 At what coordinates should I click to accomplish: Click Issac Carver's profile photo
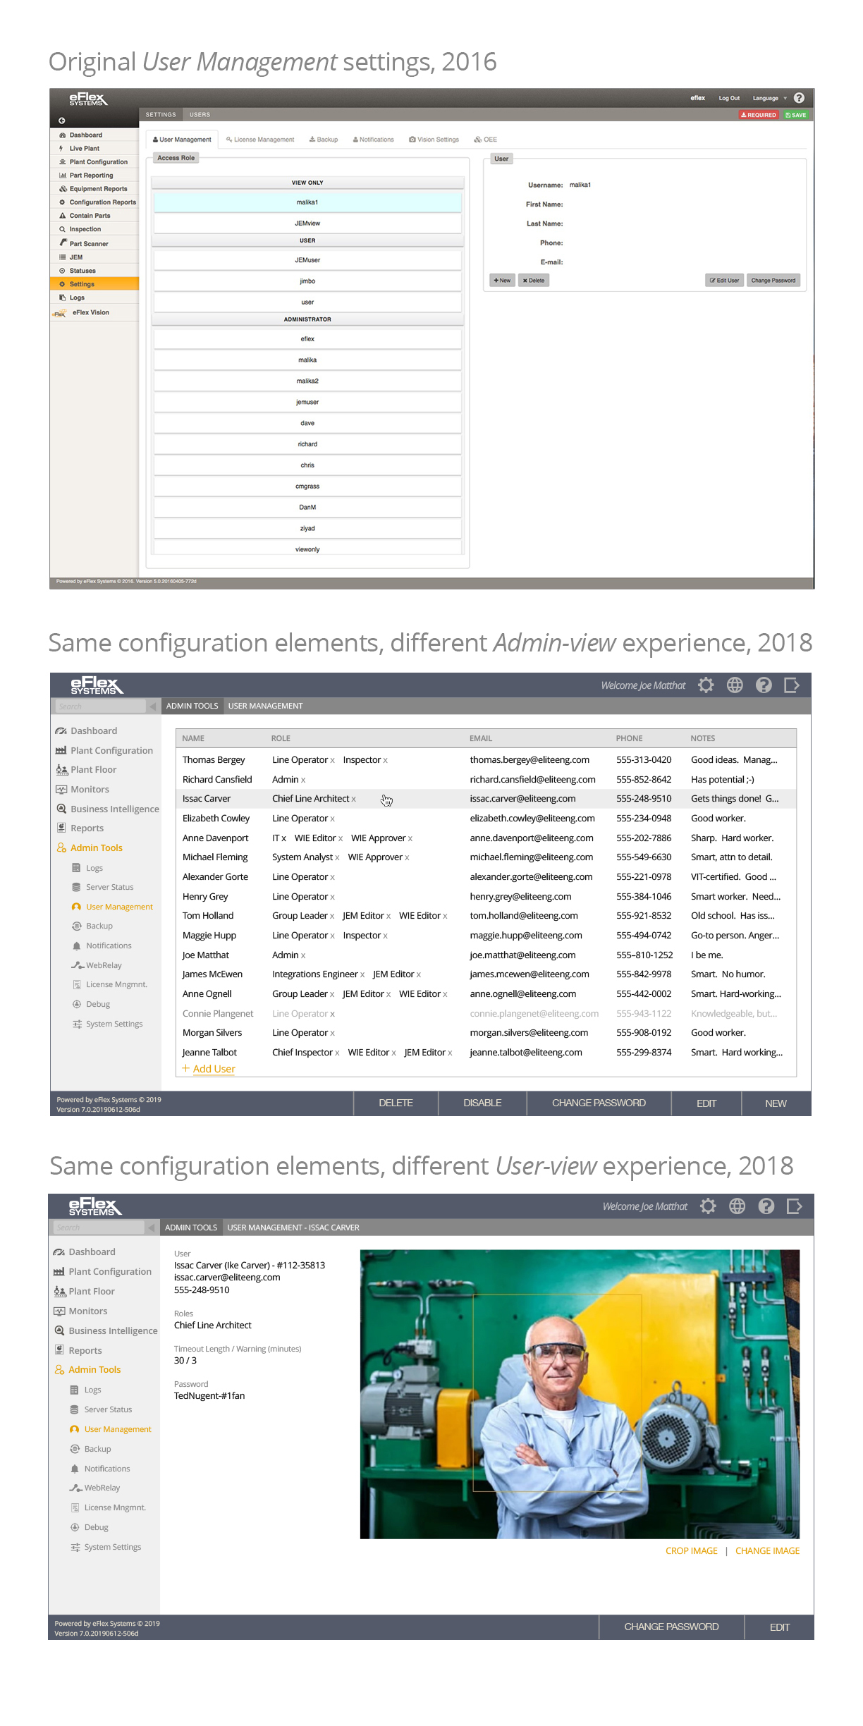580,1394
